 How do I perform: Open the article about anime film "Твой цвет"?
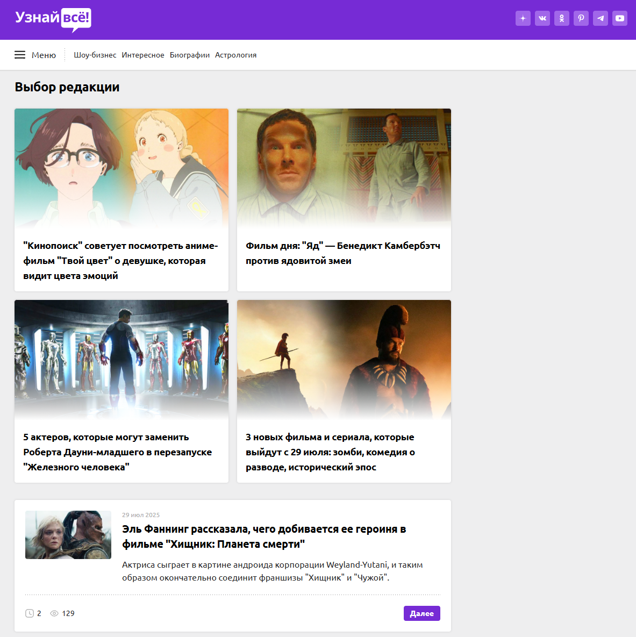click(121, 261)
